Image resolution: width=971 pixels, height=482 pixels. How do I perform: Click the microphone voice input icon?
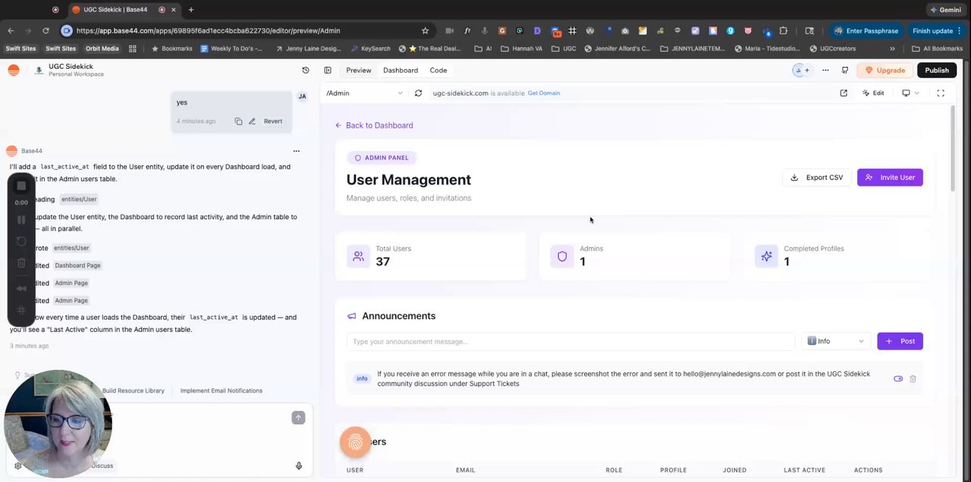(299, 466)
